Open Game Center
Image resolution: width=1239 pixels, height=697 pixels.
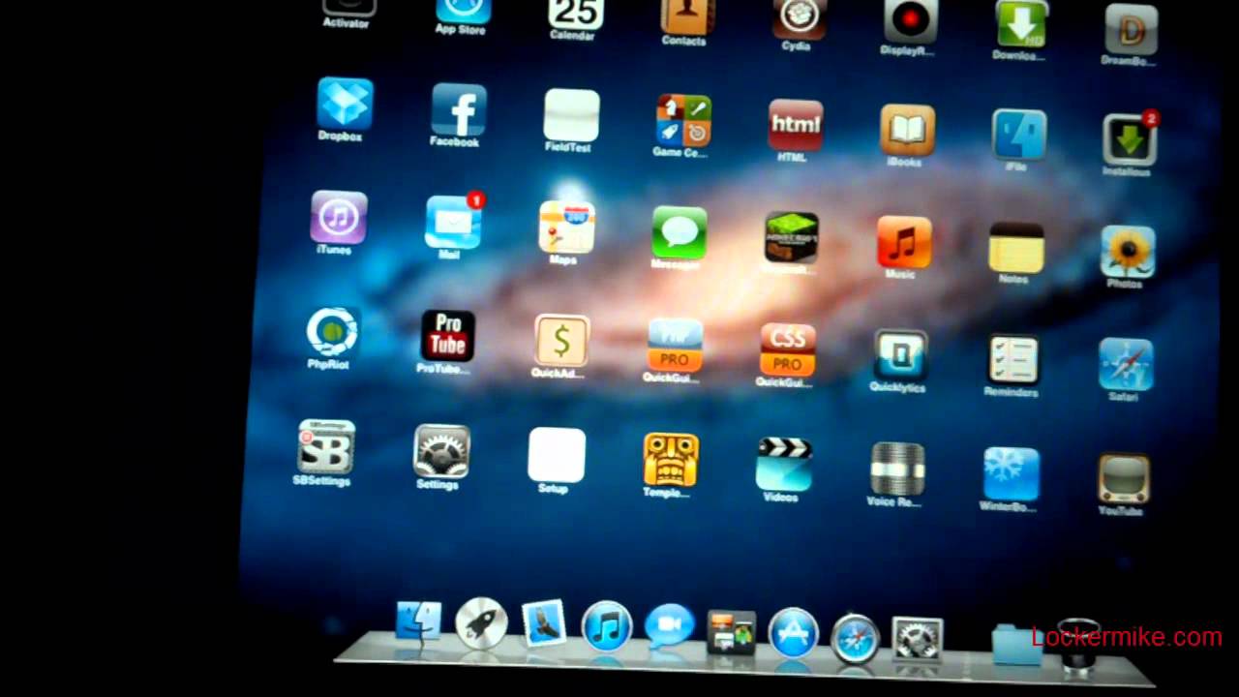pos(683,120)
